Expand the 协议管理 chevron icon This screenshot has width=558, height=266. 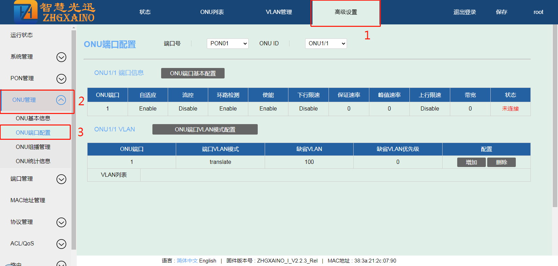click(61, 222)
